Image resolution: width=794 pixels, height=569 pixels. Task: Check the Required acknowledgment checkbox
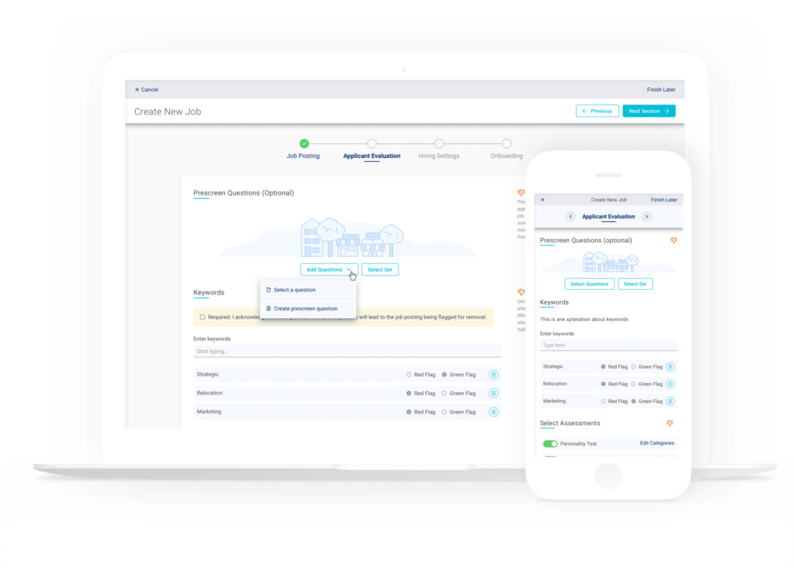(202, 317)
